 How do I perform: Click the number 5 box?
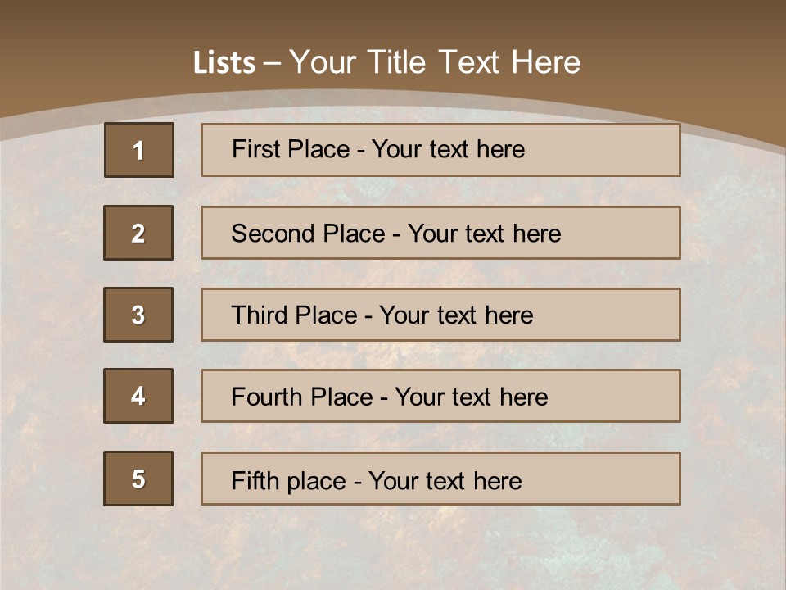138,479
